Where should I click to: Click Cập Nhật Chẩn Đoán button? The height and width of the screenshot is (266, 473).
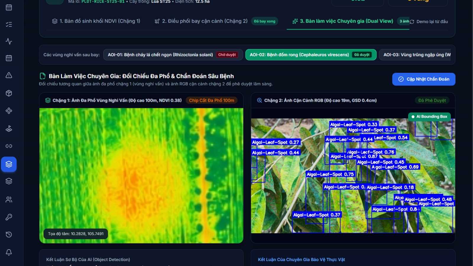coord(424,79)
